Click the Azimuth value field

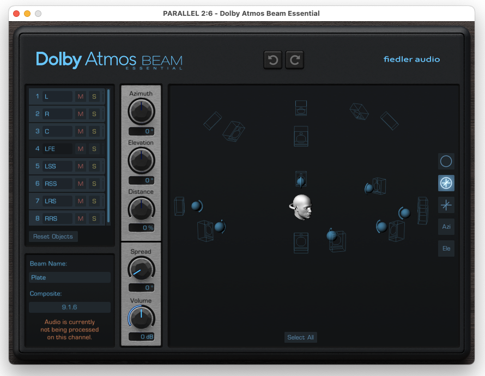tap(141, 131)
